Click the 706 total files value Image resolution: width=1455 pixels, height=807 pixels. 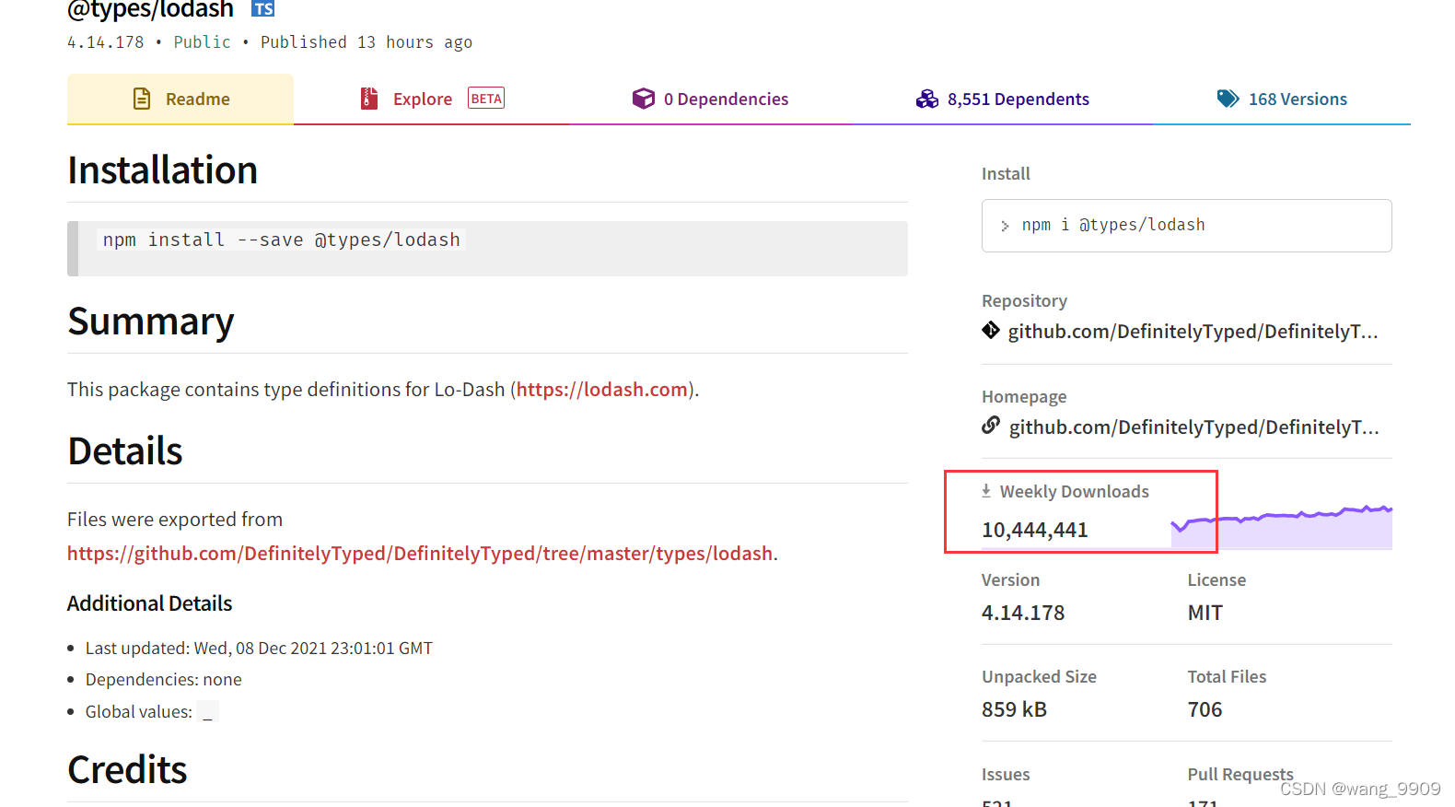(1205, 709)
